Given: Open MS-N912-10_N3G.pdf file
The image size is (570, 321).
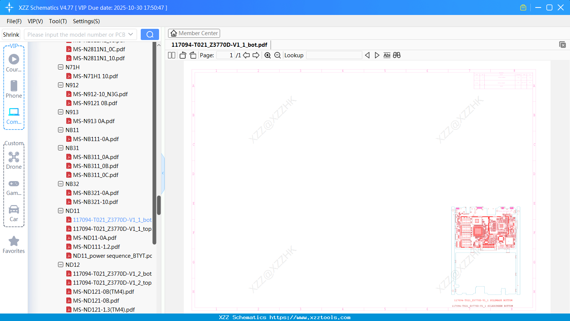Looking at the screenshot, I should [100, 94].
